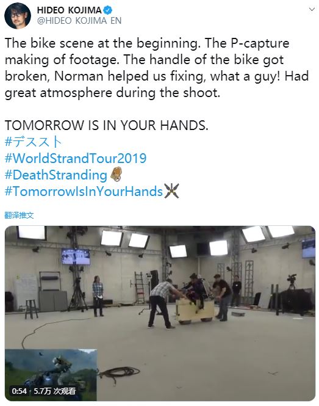The image size is (319, 406).
Task: Click the Death Stranding hand emoji icon
Action: click(x=116, y=174)
